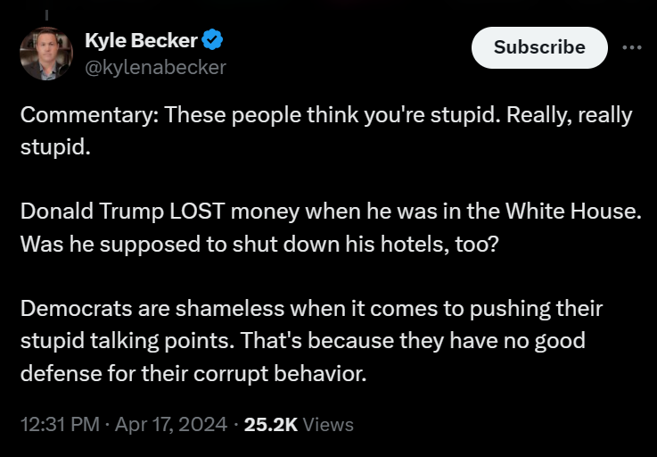This screenshot has height=457, width=657.
Task: Open the Kyle Becker display name link
Action: click(141, 39)
